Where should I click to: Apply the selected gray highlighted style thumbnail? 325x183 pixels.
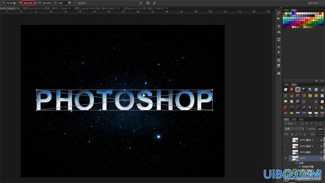298,89
